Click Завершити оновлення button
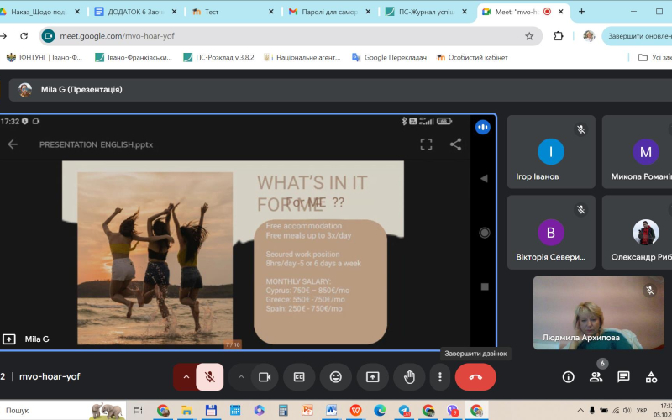672x420 pixels. [638, 36]
